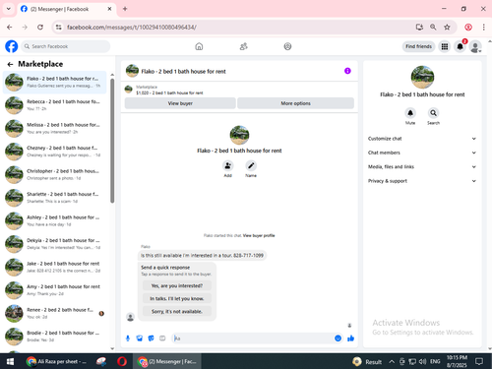Screen dimensions: 492x369
Task: Open Chezney conversation in the list
Action: pos(54,152)
